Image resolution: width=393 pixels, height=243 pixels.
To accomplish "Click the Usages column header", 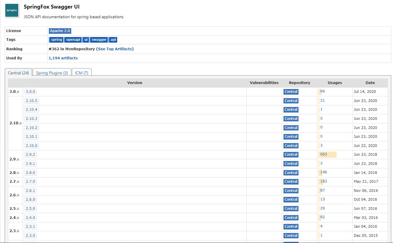I will [335, 83].
